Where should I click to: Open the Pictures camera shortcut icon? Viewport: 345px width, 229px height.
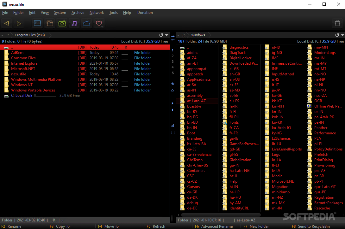(x=62, y=23)
